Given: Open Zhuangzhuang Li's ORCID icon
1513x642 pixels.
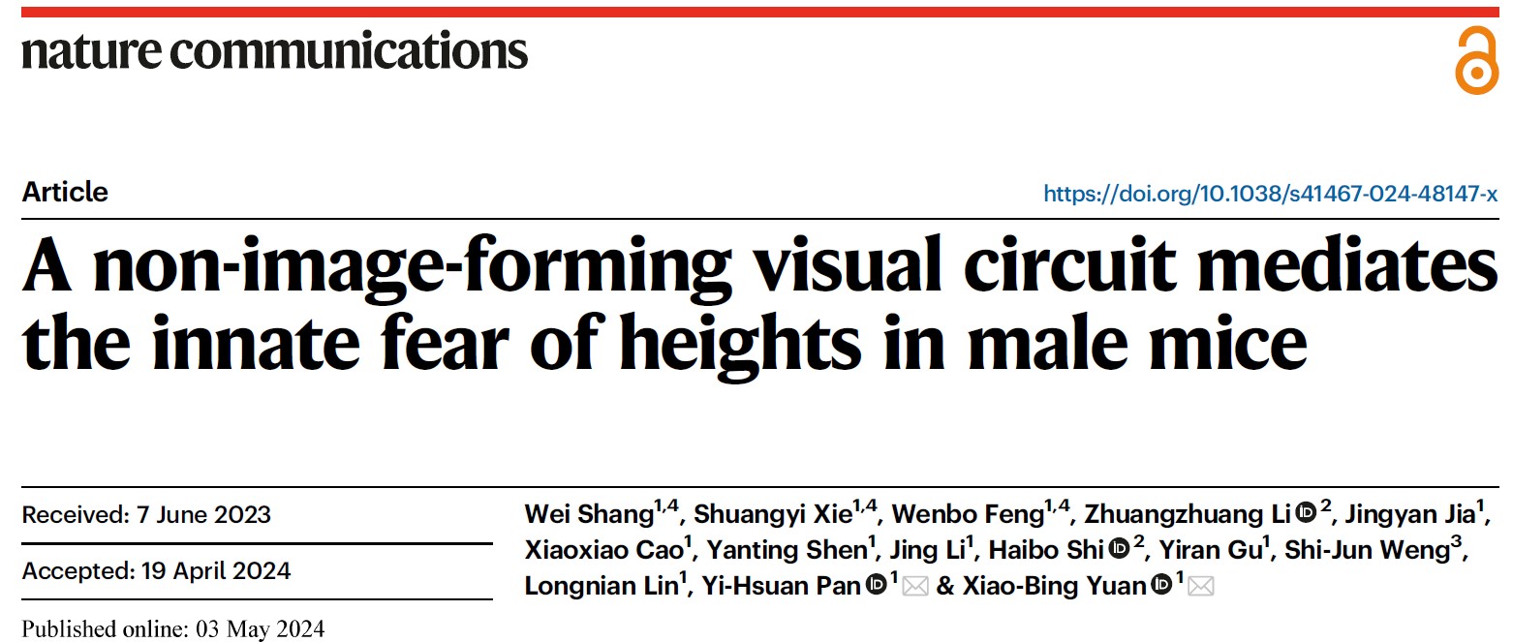Looking at the screenshot, I should (1305, 513).
